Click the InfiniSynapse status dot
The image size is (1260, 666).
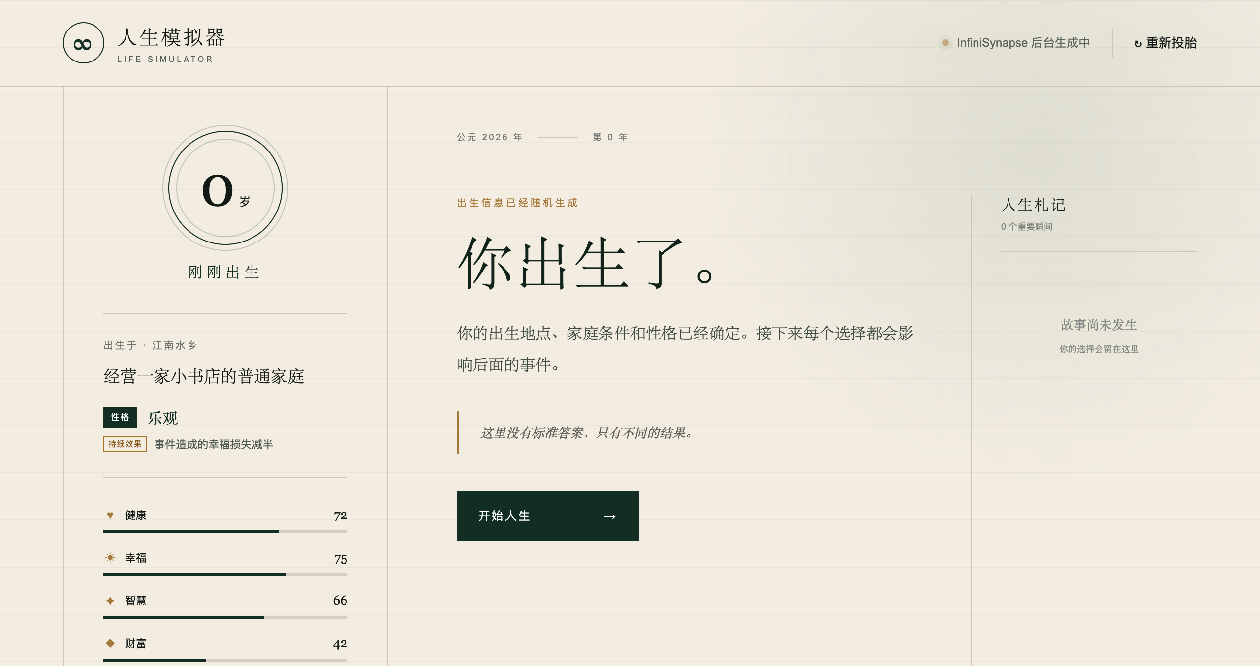[x=945, y=43]
